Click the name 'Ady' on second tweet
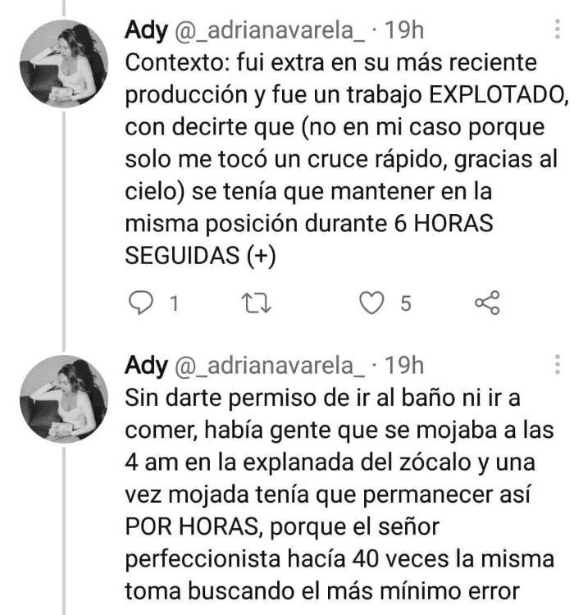574x615 pixels. click(x=146, y=366)
